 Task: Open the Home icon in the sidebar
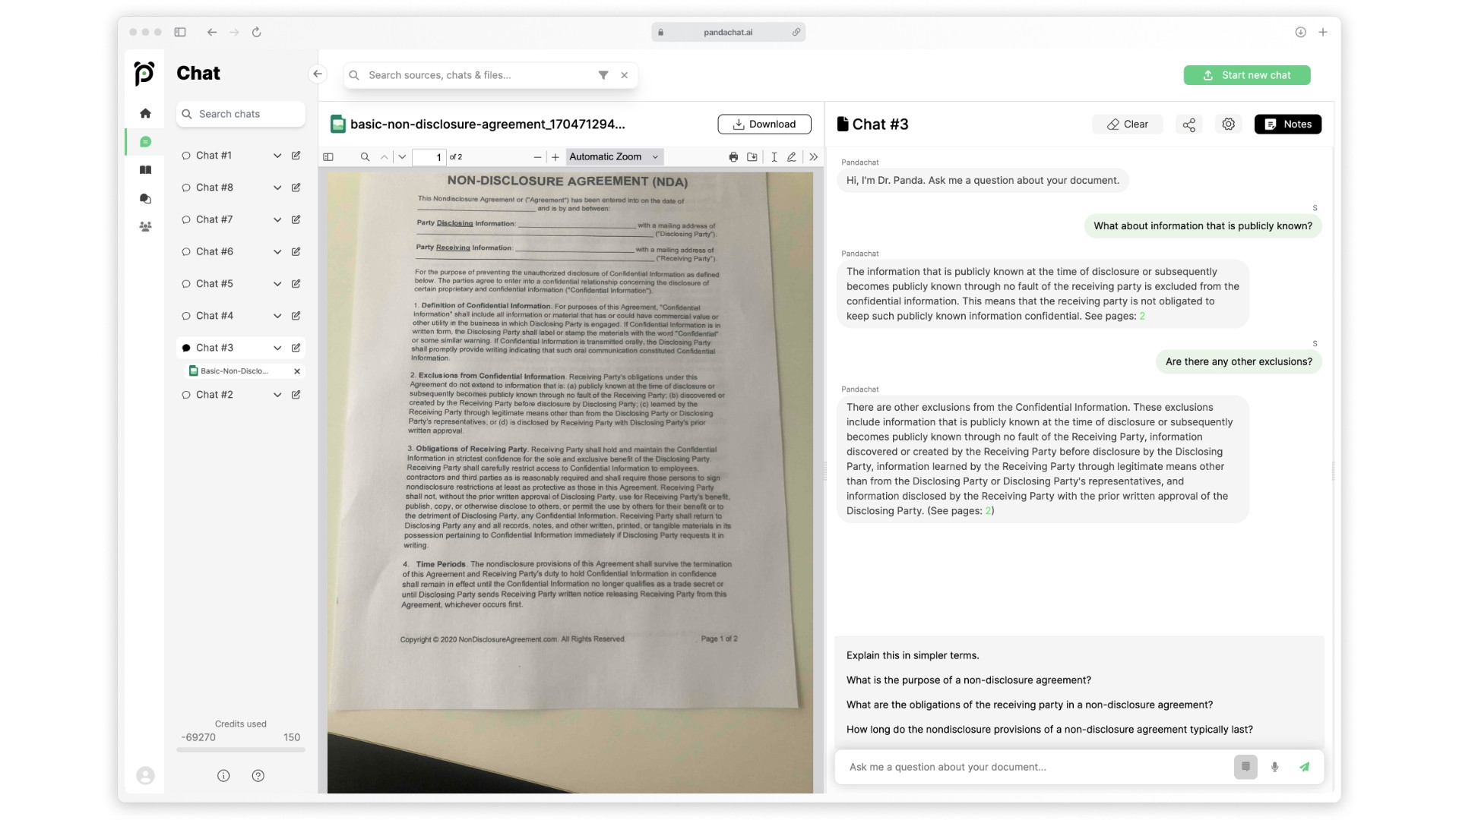pyautogui.click(x=145, y=113)
